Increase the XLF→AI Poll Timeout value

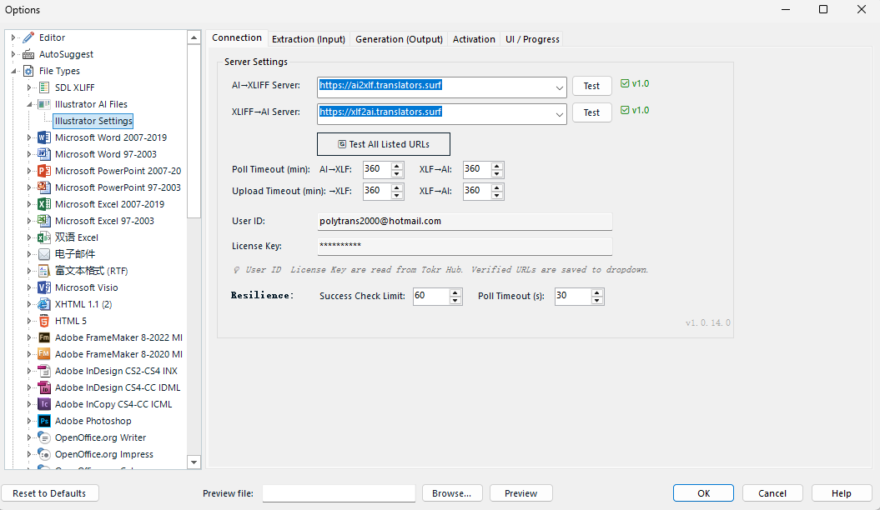(495, 165)
